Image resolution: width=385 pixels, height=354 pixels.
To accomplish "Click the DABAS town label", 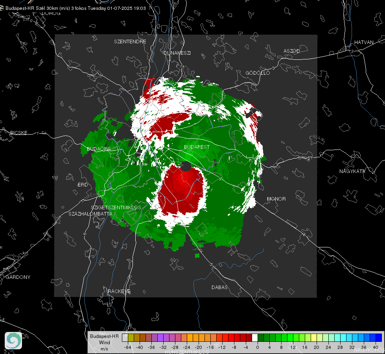I will tap(219, 287).
